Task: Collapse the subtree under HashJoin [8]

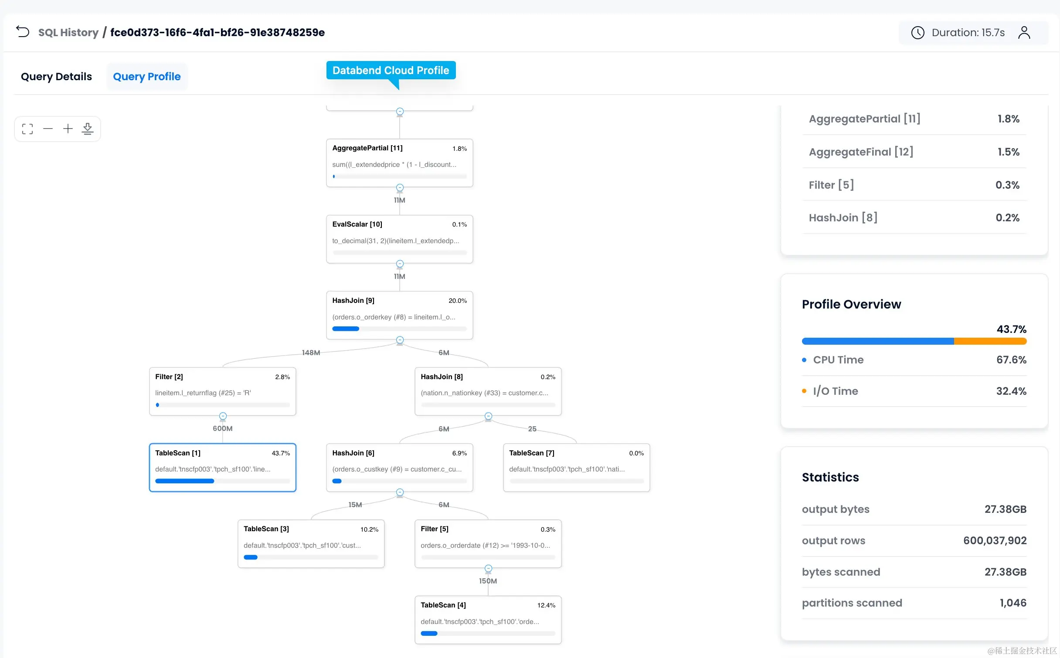Action: (488, 416)
